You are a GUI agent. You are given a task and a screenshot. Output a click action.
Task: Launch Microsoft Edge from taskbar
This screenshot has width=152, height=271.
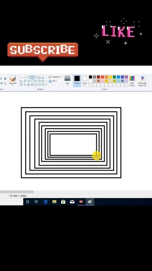pyautogui.click(x=46, y=202)
